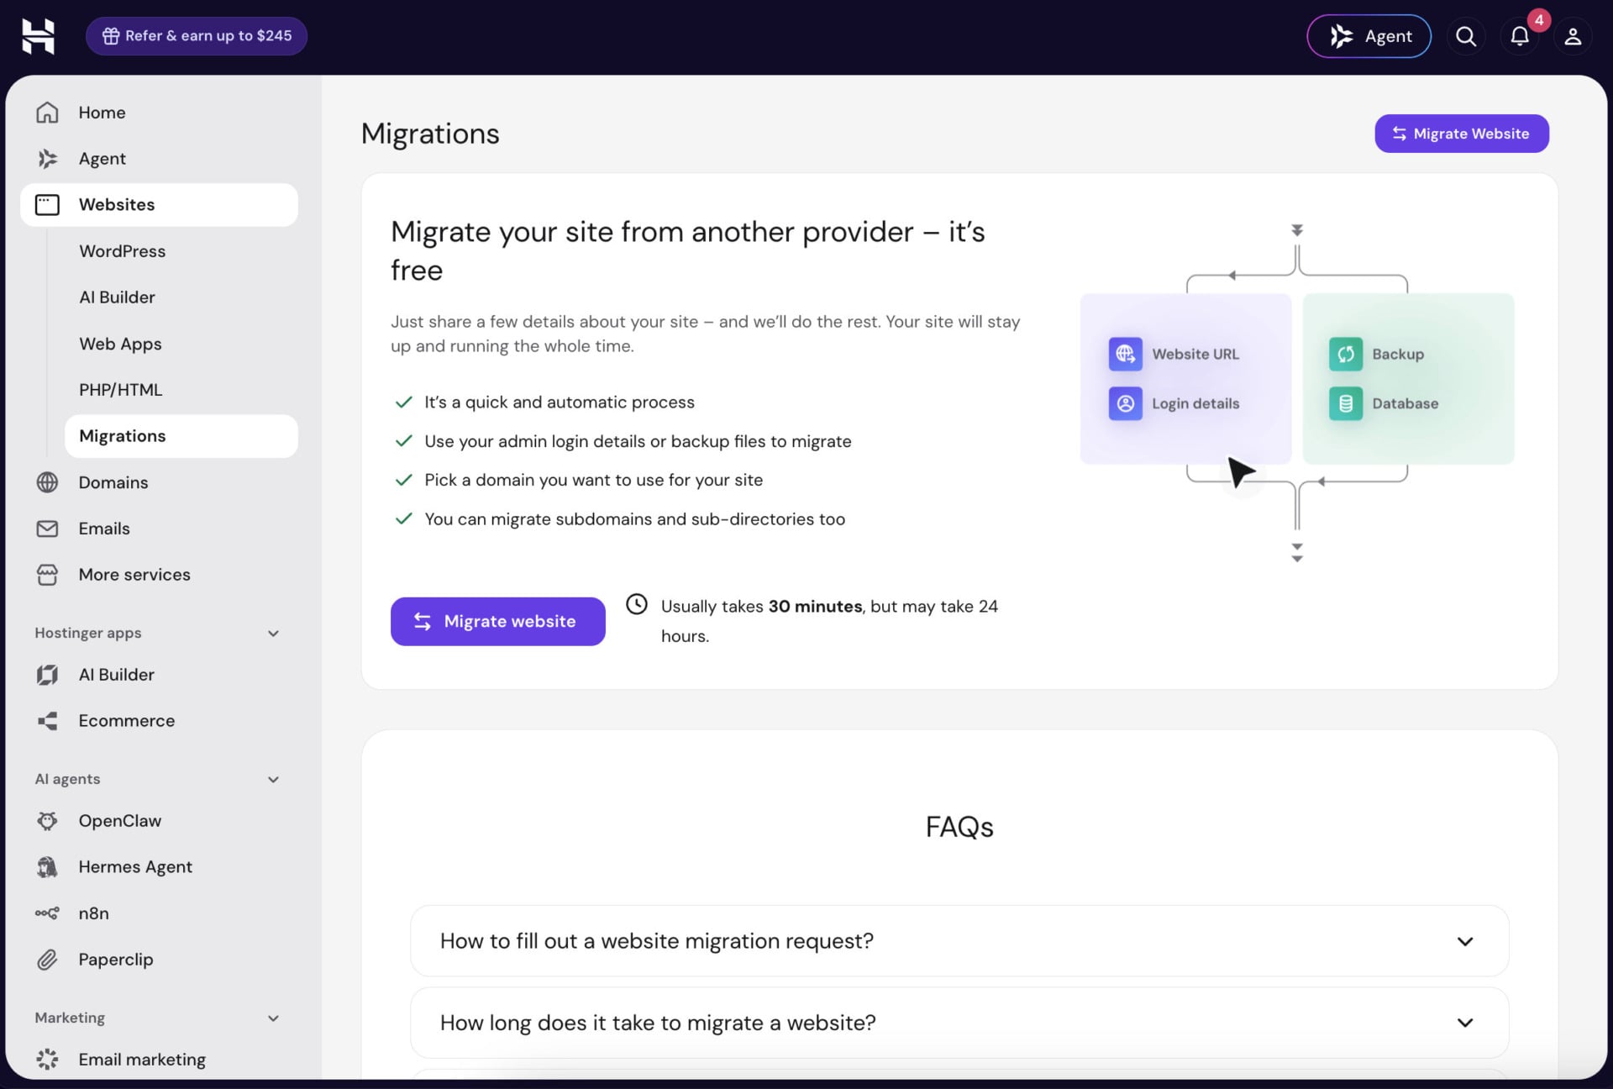The image size is (1613, 1089).
Task: Click the Login details user icon
Action: click(x=1125, y=403)
